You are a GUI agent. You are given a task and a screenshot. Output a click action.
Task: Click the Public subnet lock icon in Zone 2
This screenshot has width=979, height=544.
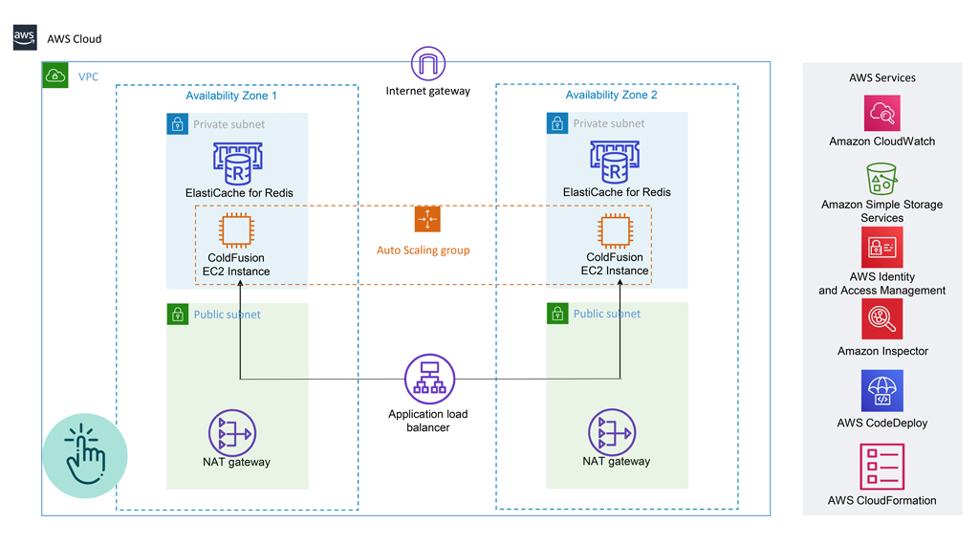click(x=557, y=313)
